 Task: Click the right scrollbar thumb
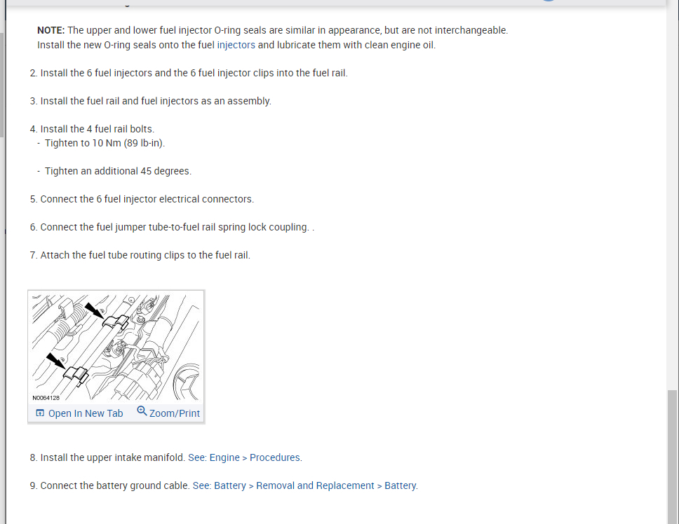pos(673,456)
